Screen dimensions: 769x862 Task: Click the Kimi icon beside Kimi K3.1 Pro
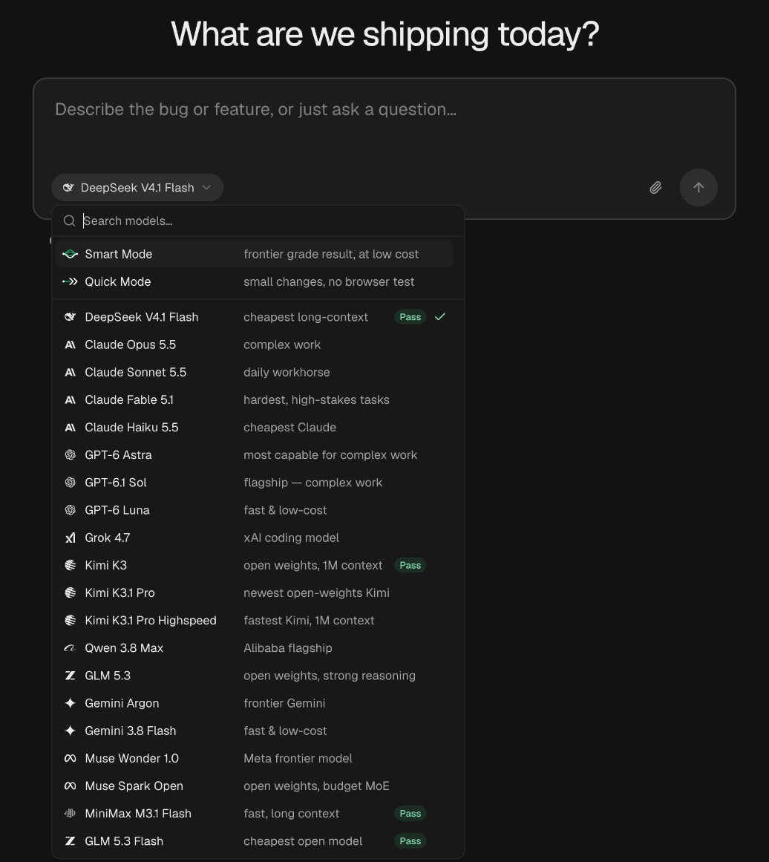pyautogui.click(x=70, y=592)
